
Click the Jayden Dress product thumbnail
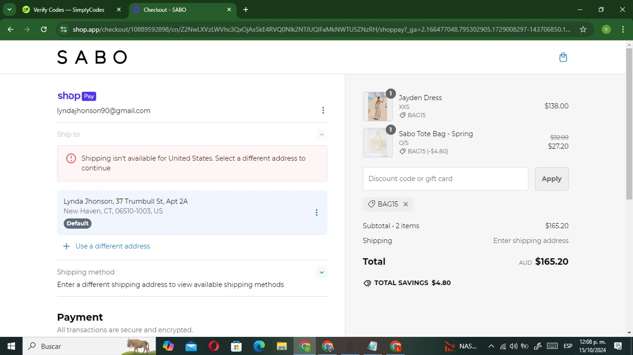point(377,107)
